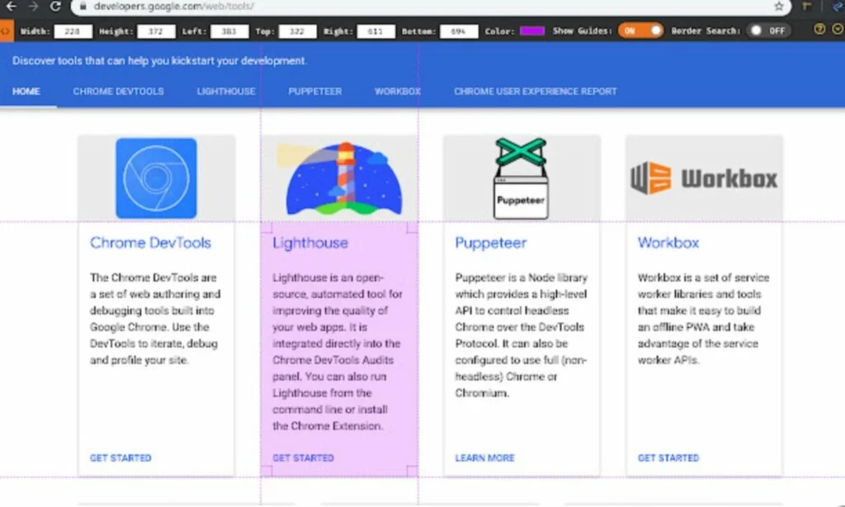Viewport: 845px width, 507px height.
Task: Switch to the Chrome DevTools tab
Action: [118, 92]
